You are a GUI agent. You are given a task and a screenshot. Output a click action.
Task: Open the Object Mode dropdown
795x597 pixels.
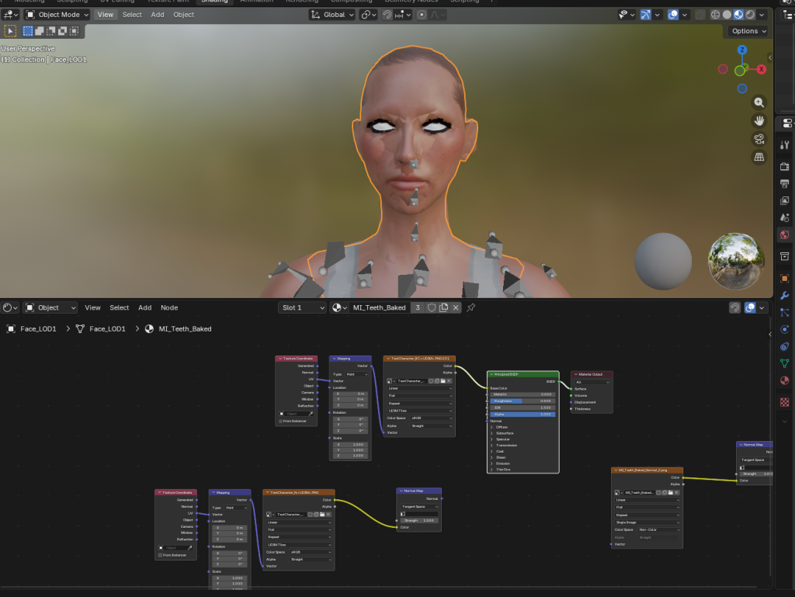(x=57, y=15)
